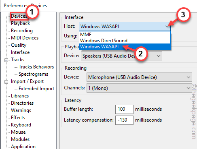Open the Channels 1 (Mono) dropdown

point(139,88)
